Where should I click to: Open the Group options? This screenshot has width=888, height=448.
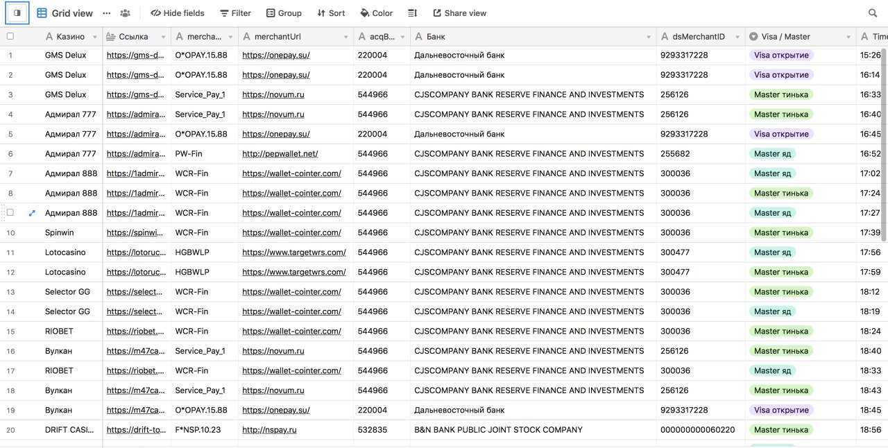(284, 13)
